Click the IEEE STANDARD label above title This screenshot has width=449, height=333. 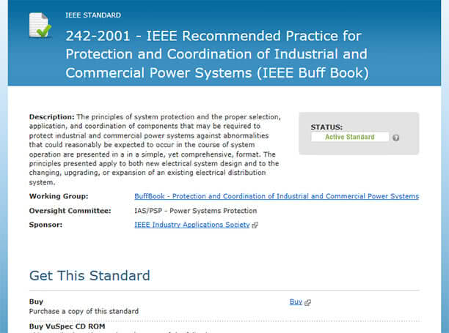pos(93,15)
